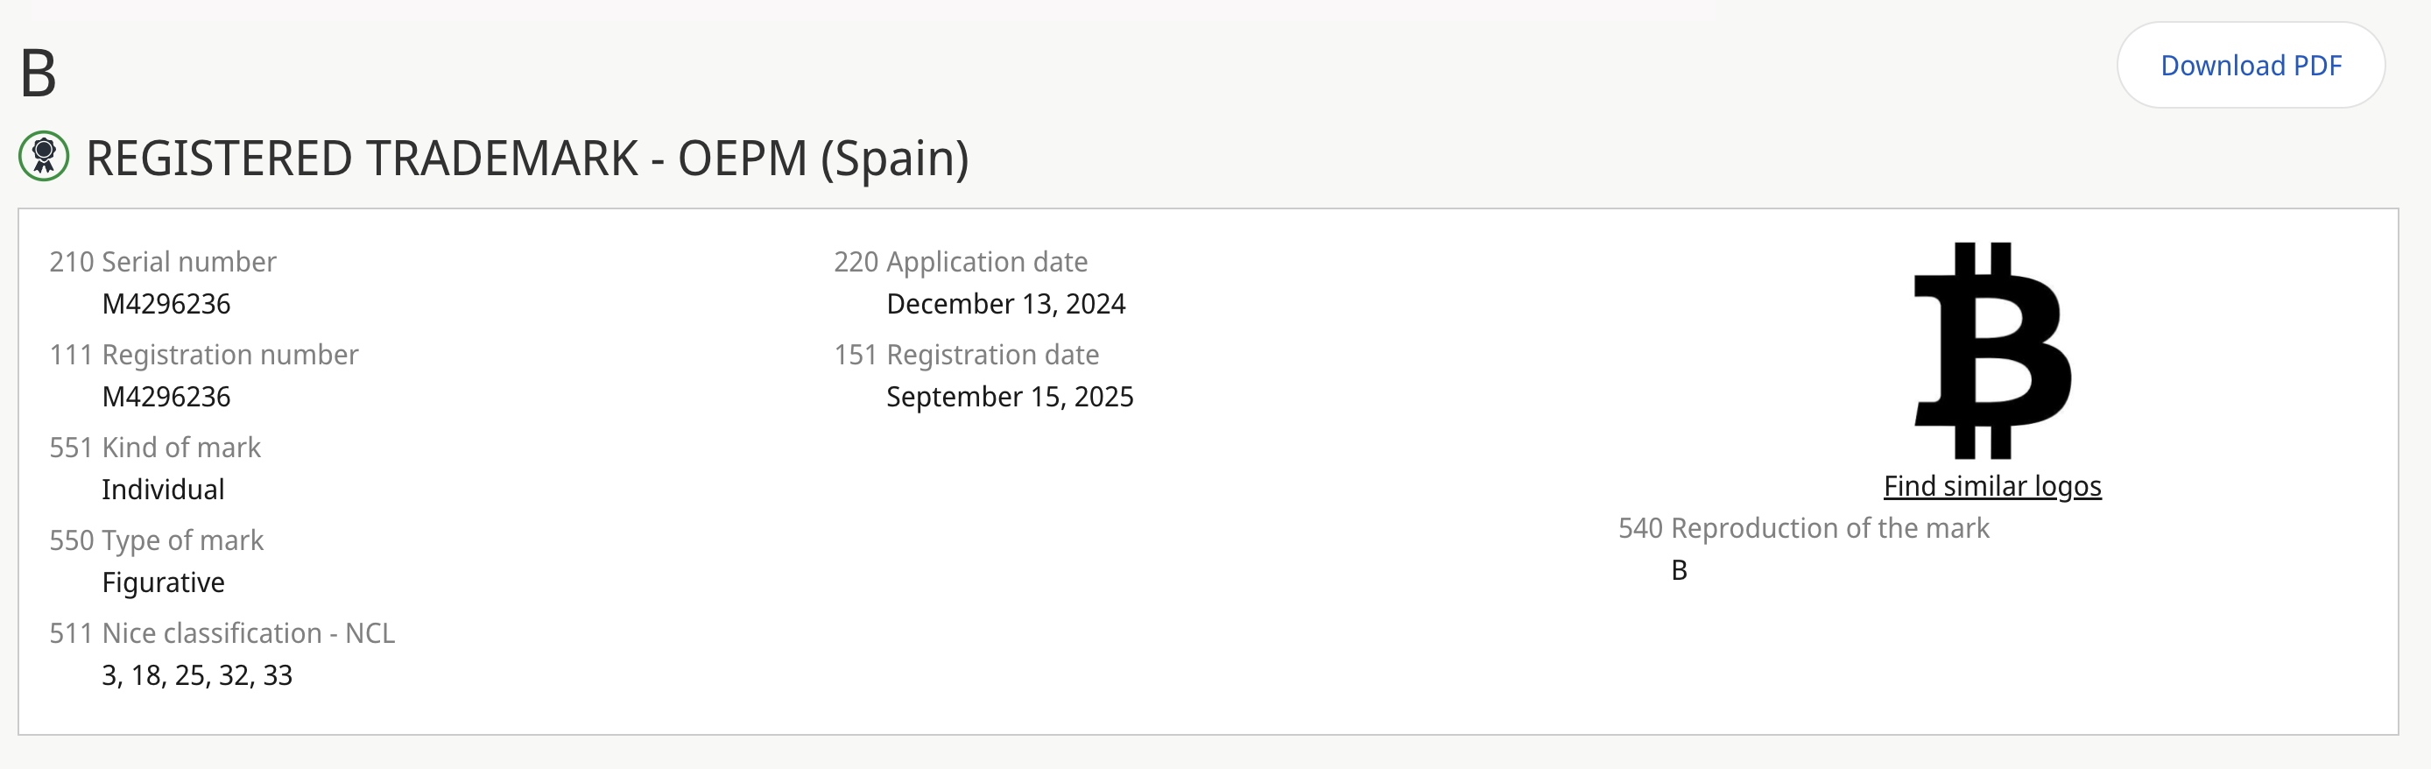Screen dimensions: 2431x769
Task: Click the REGISTERED TRADEMARK - OEPM (Spain) heading
Action: tap(526, 158)
